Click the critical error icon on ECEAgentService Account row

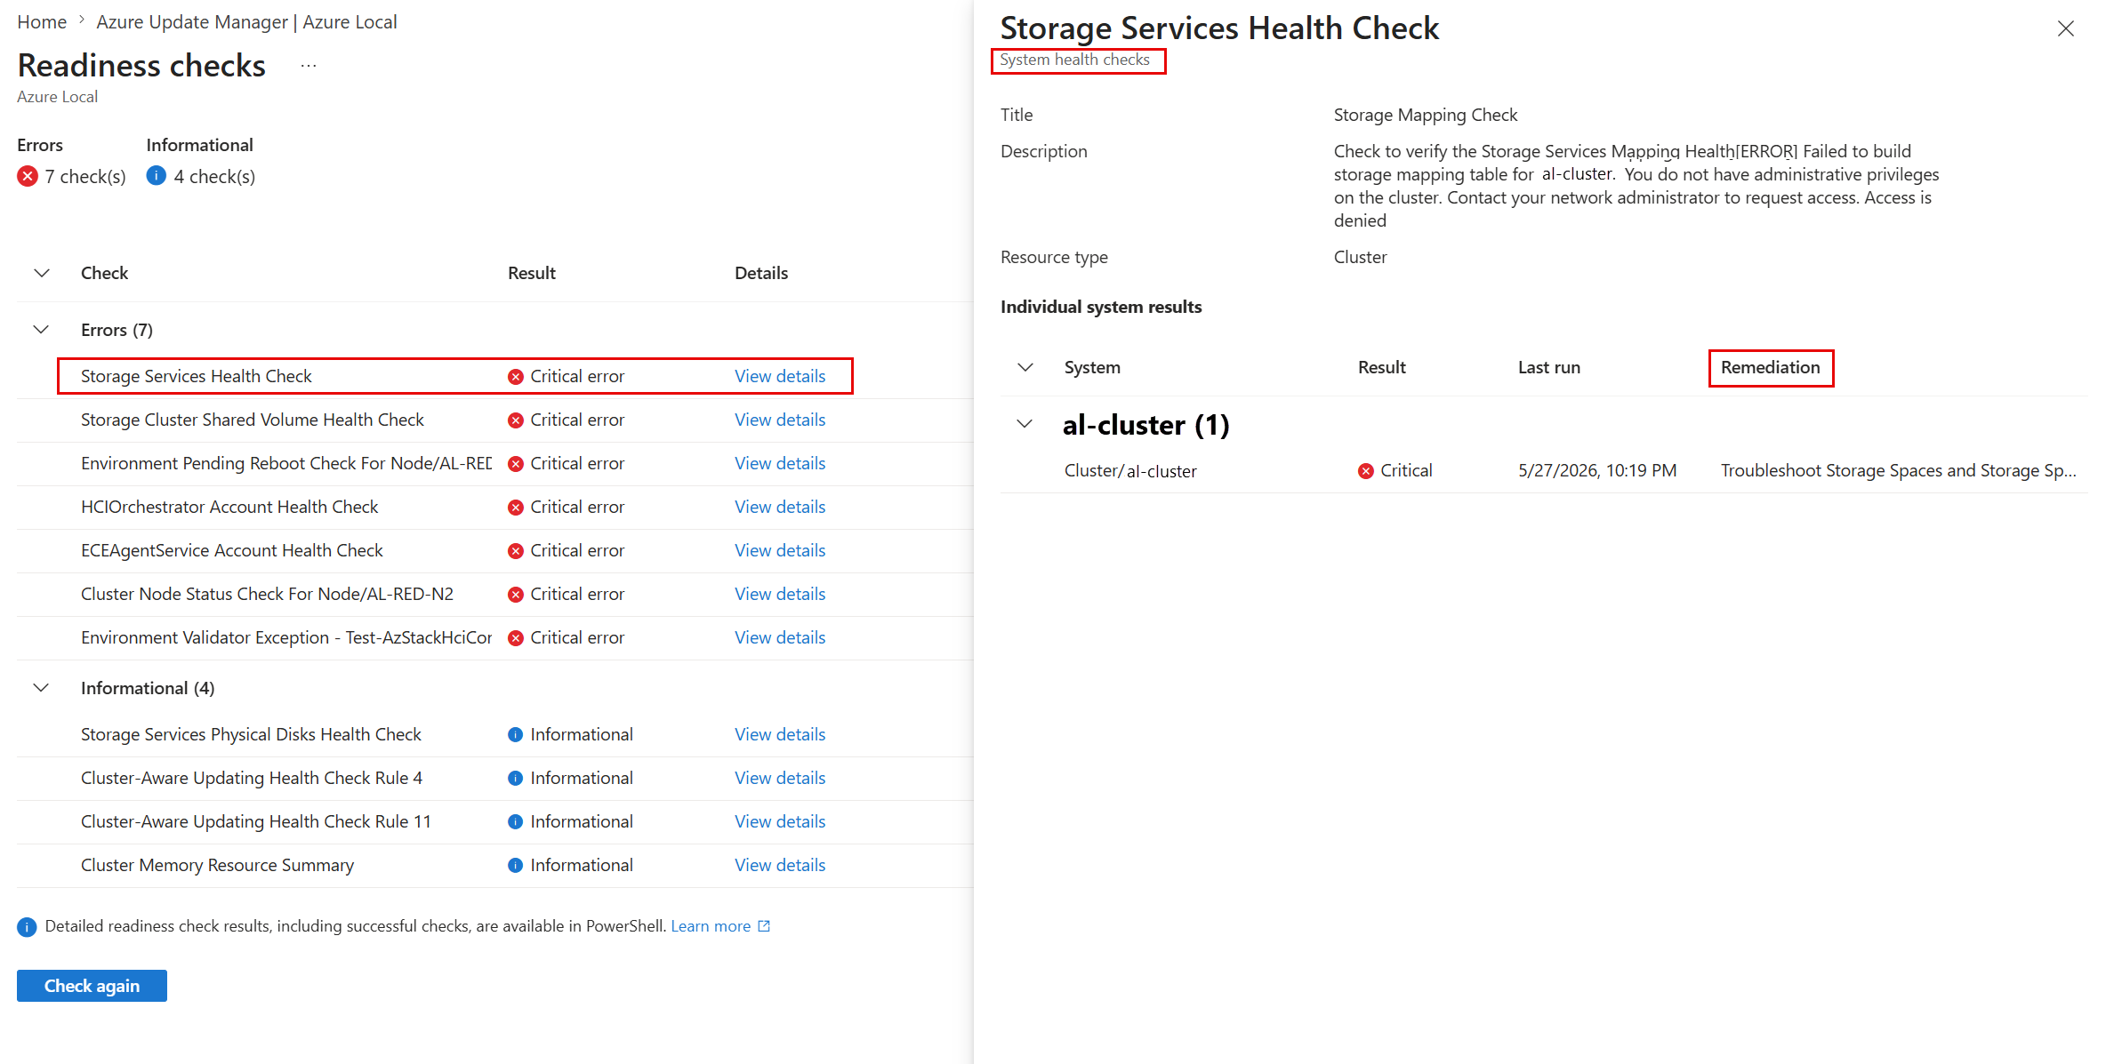[x=516, y=551]
